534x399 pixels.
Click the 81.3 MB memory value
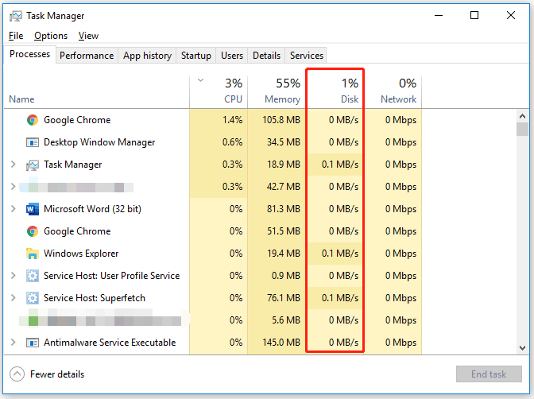[284, 209]
